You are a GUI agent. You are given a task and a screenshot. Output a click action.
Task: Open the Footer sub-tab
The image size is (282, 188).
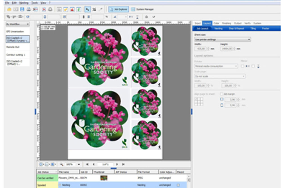pyautogui.click(x=265, y=28)
